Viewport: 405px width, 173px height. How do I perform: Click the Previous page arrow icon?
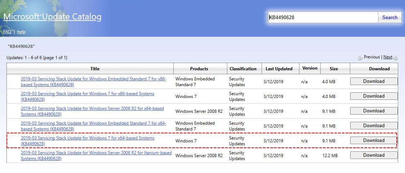pos(360,59)
